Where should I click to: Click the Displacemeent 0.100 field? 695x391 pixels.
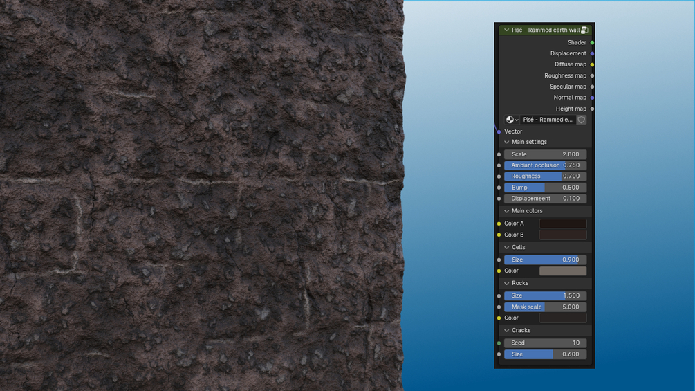click(x=545, y=199)
